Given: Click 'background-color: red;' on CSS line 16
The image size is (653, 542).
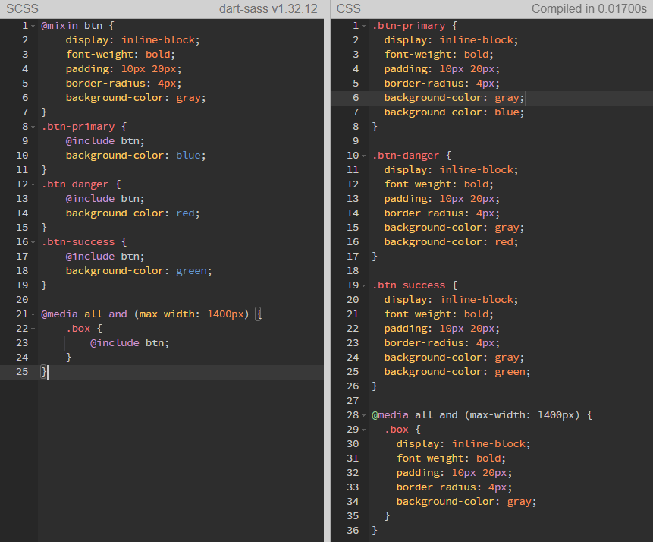Looking at the screenshot, I should coord(451,242).
